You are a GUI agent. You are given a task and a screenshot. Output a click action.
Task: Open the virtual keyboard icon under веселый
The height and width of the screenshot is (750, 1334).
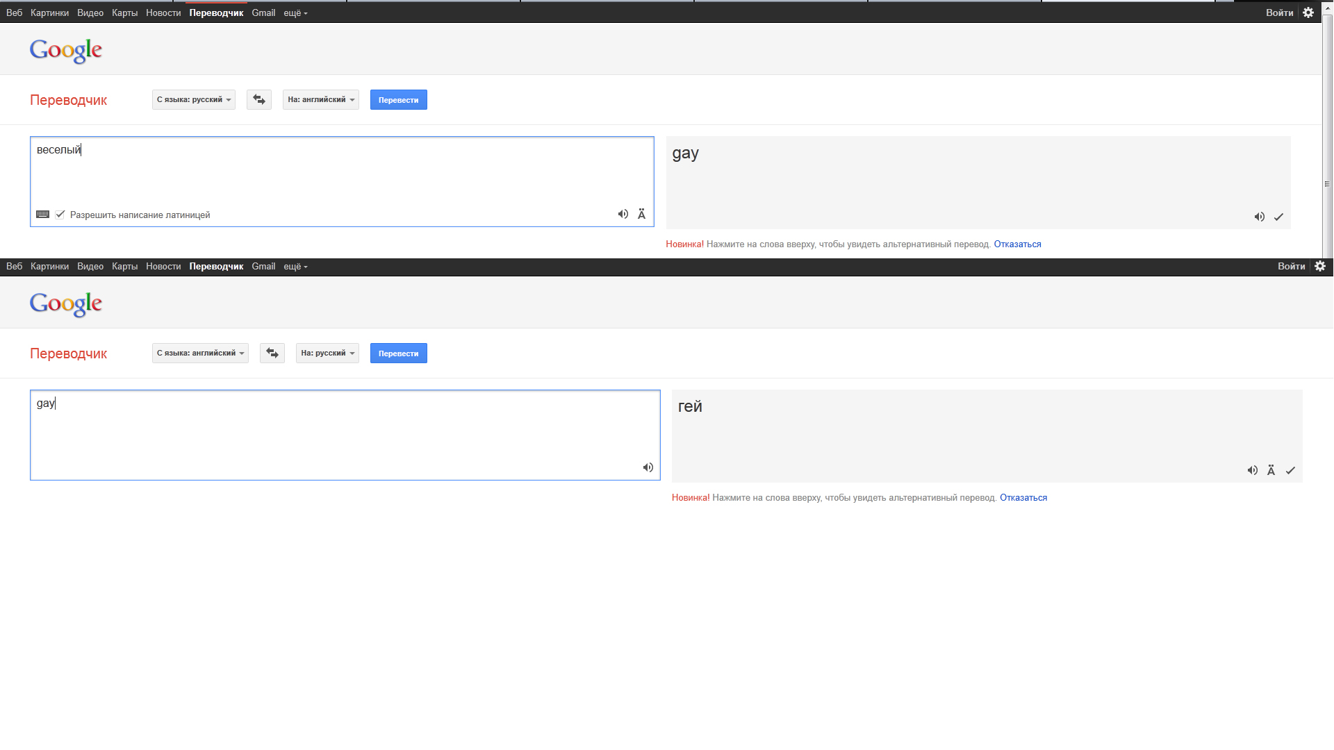tap(42, 215)
